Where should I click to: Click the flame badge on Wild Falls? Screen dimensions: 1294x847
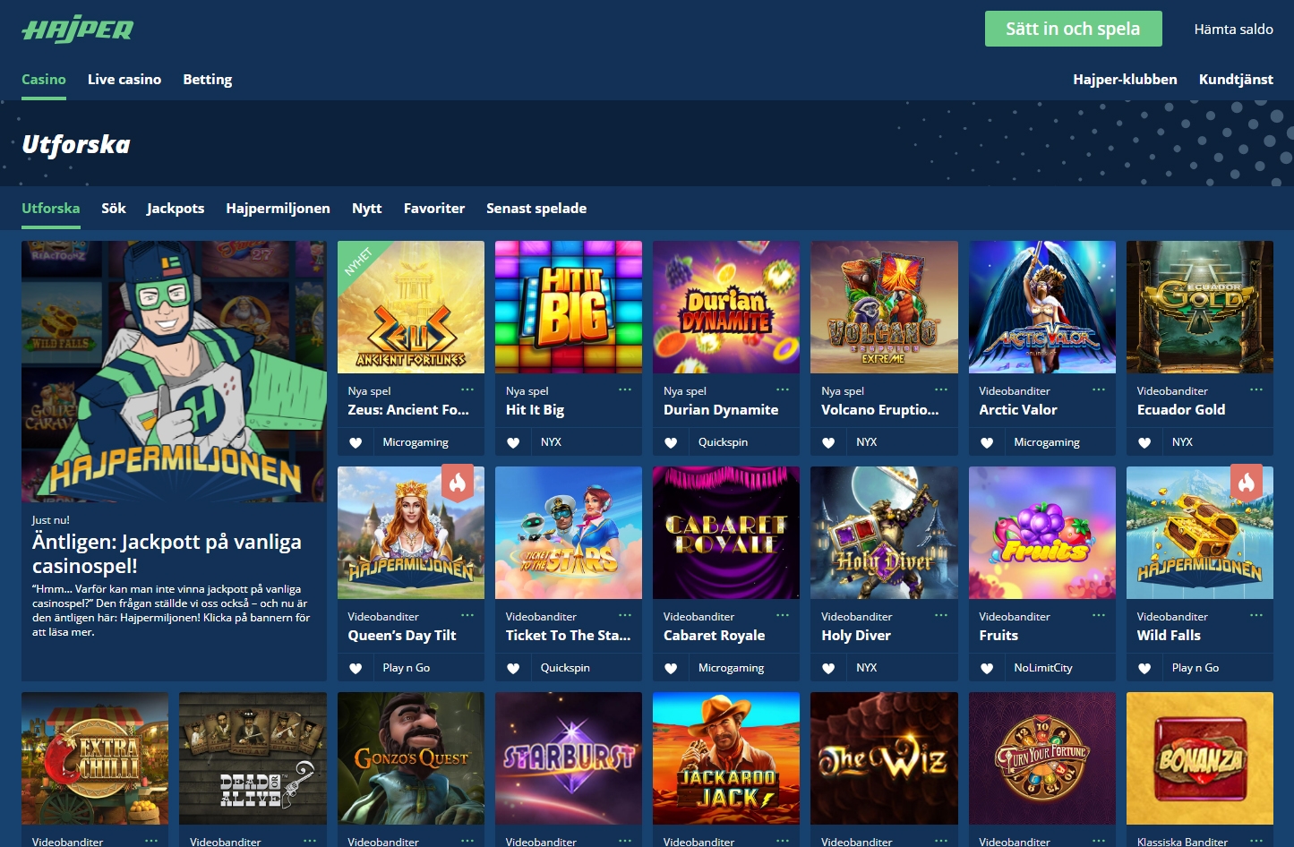[1247, 483]
